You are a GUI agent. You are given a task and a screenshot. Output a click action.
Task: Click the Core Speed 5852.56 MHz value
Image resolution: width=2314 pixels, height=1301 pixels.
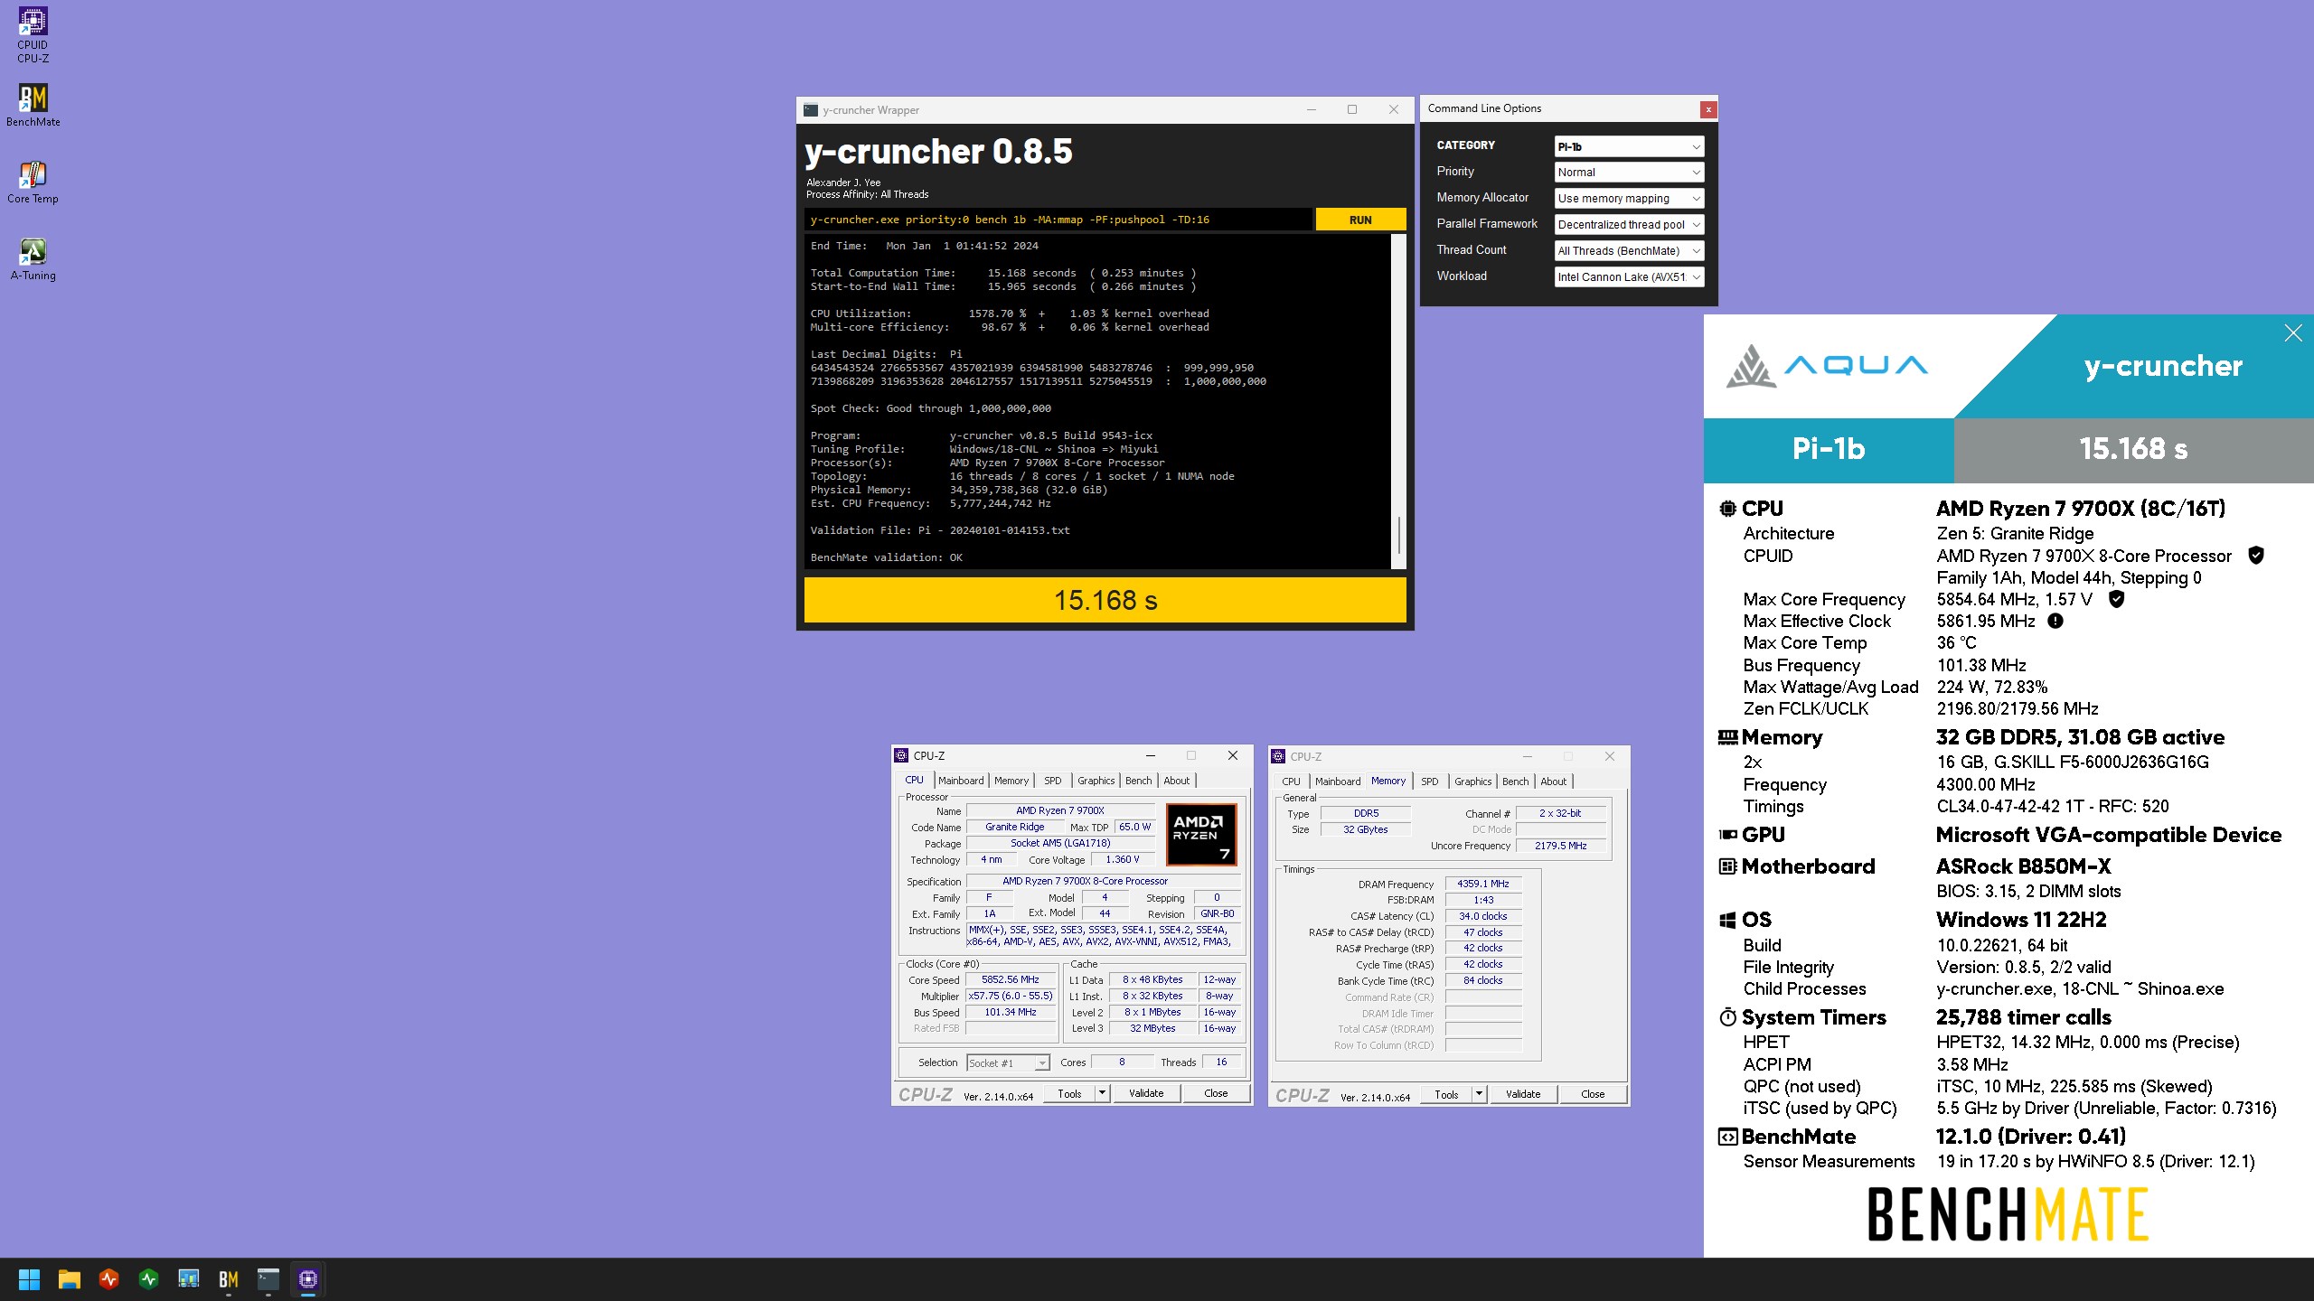[x=1011, y=979]
